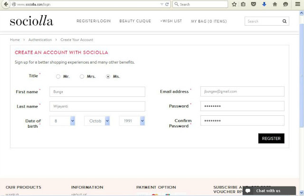This screenshot has width=304, height=196.
Task: Click the vertical scrollbar thumb
Action: (x=302, y=75)
